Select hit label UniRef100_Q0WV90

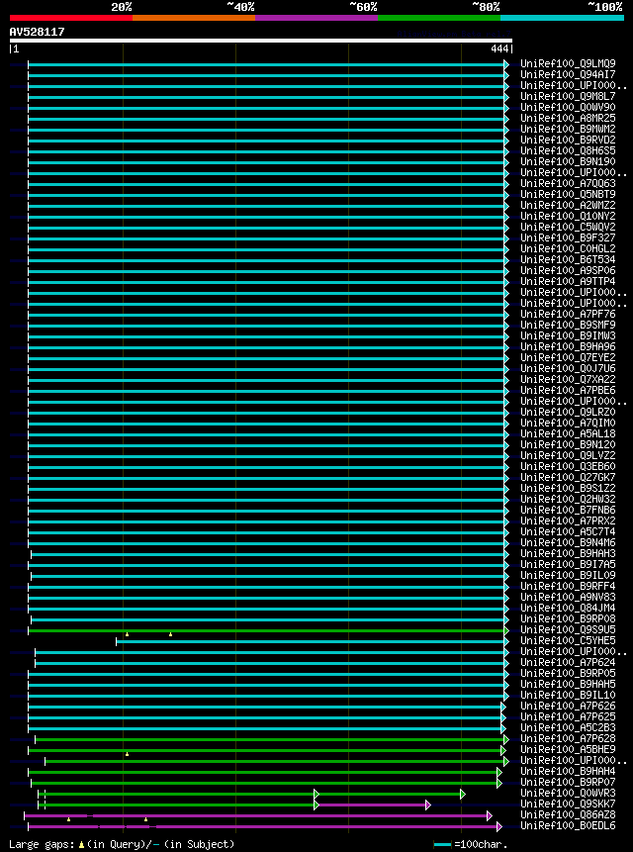point(568,108)
